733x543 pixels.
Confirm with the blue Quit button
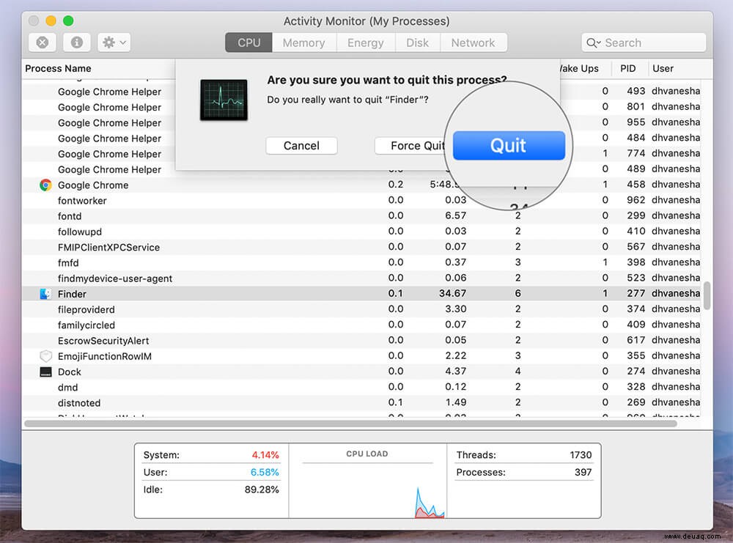tap(509, 146)
